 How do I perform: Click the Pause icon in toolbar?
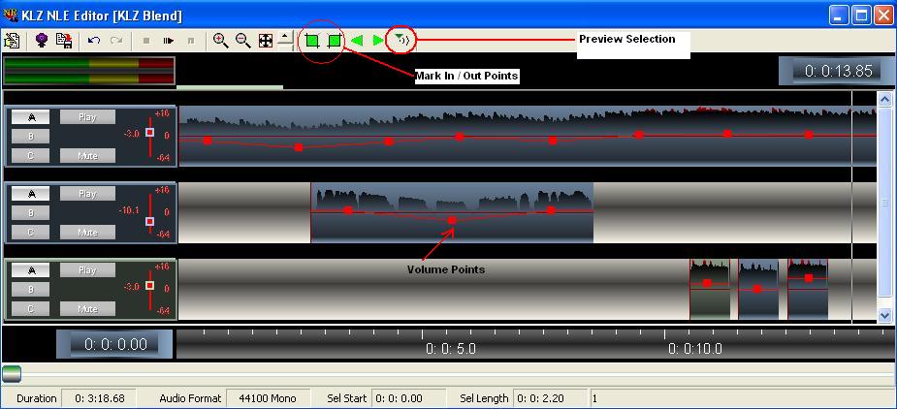click(x=191, y=41)
